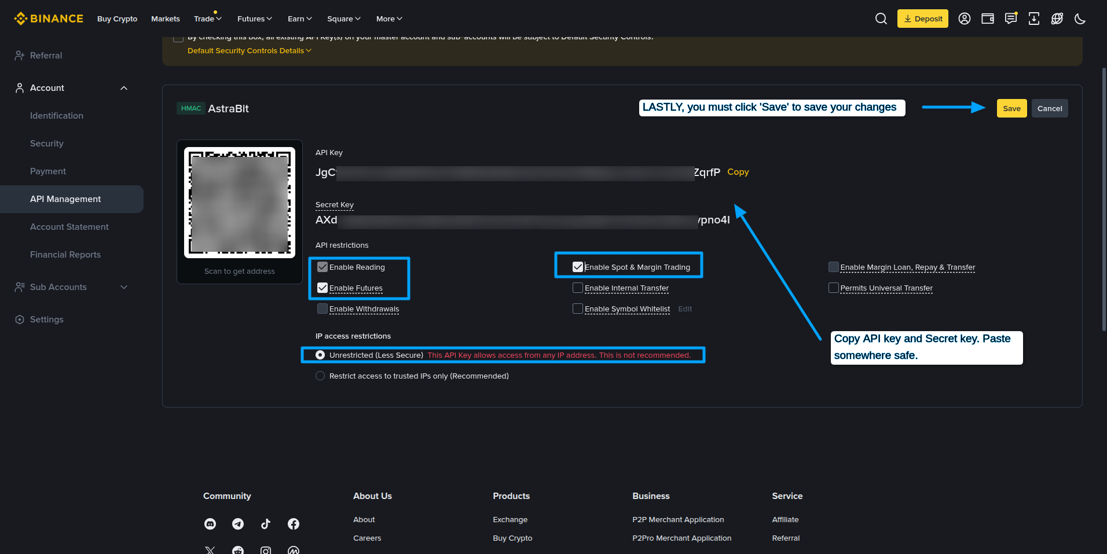Uncheck Enable Spot & Margin Trading

point(578,267)
